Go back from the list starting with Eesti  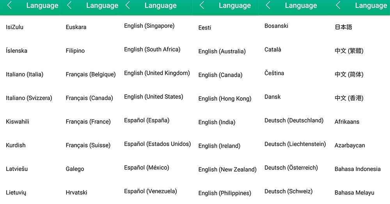(x=202, y=5)
